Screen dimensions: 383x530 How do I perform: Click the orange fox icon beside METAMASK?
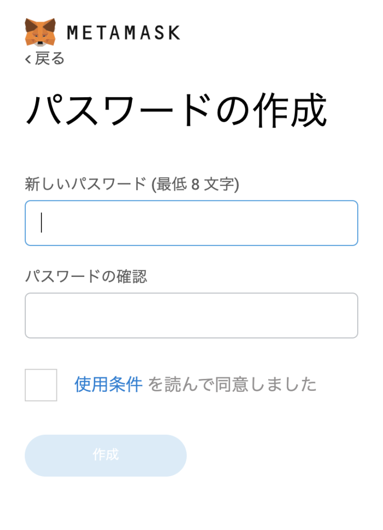(40, 32)
